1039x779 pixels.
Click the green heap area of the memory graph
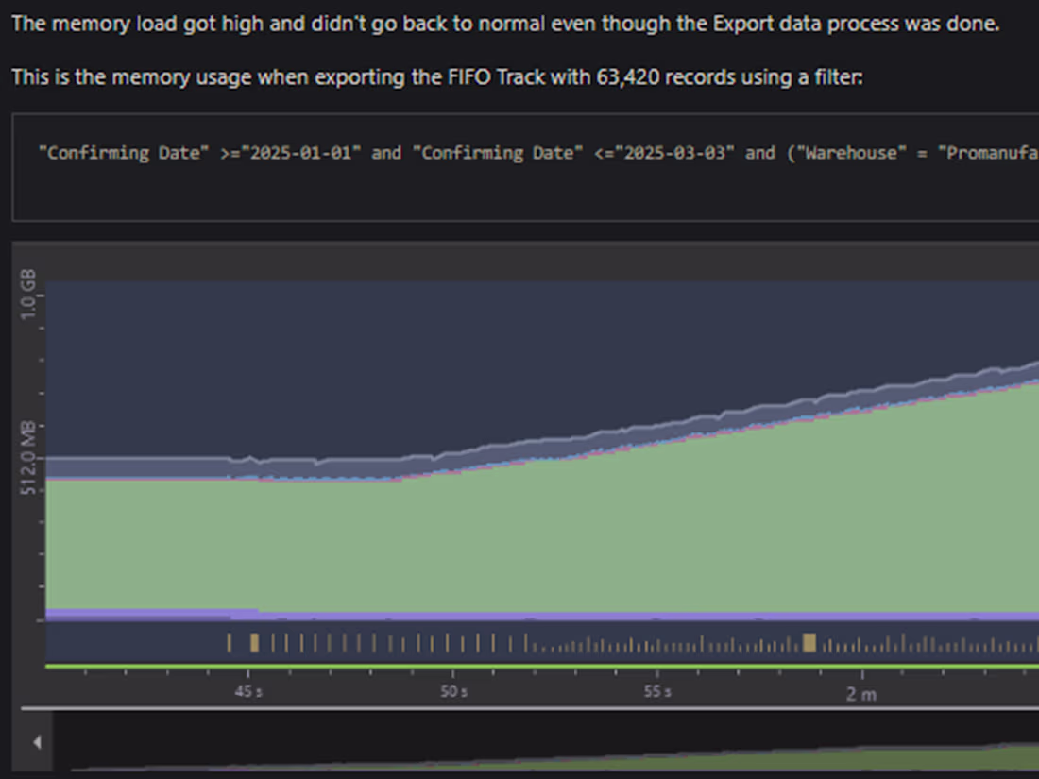click(x=378, y=548)
